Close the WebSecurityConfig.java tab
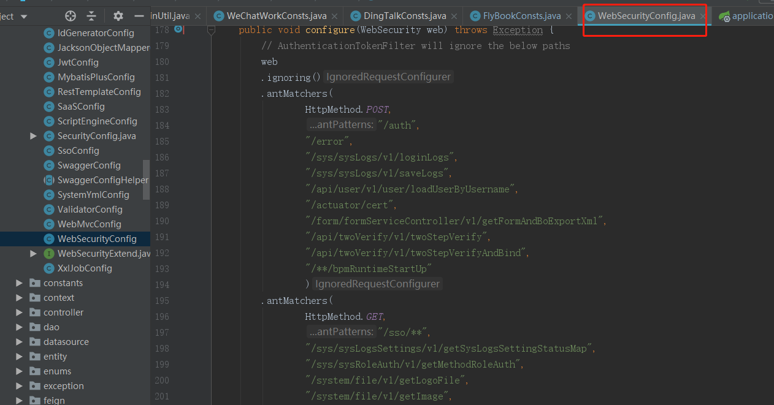 click(703, 17)
